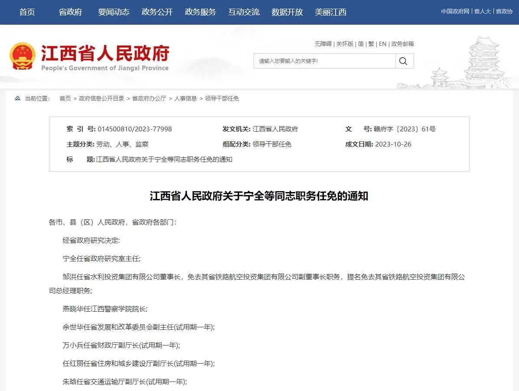Open the 省人大 top link
This screenshot has width=519, height=391.
(x=482, y=11)
